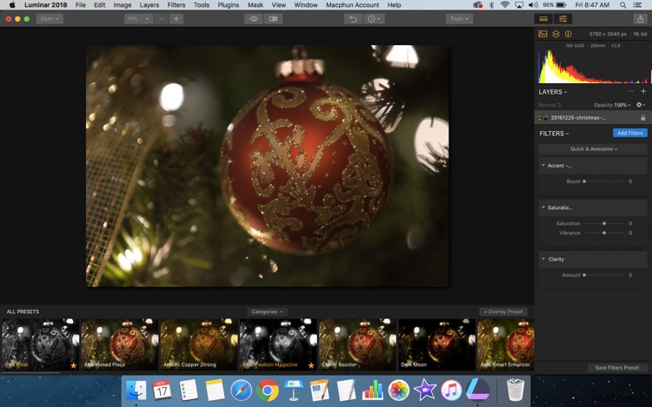Open the Layers menu
Screen dimensions: 652x407
[x=150, y=5]
